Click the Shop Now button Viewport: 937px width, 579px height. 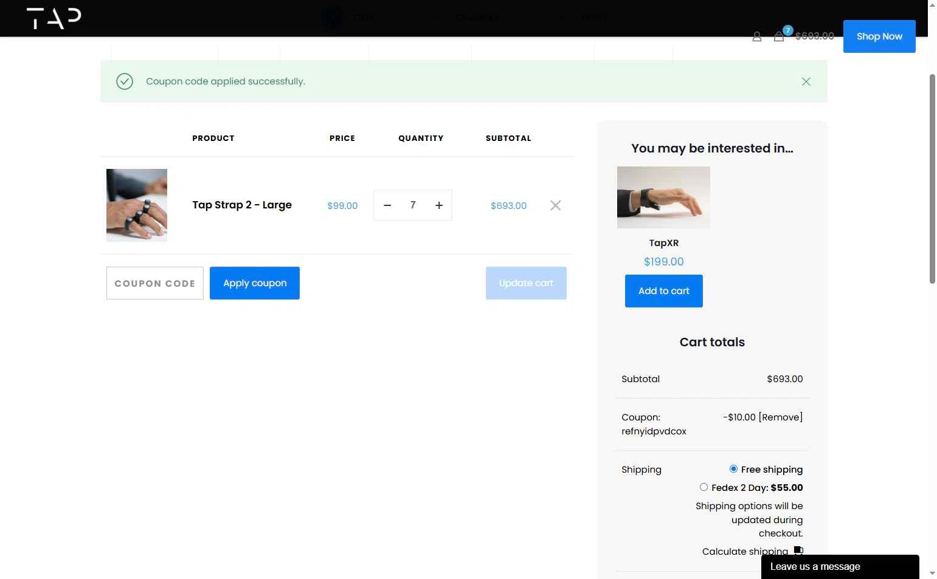click(879, 36)
